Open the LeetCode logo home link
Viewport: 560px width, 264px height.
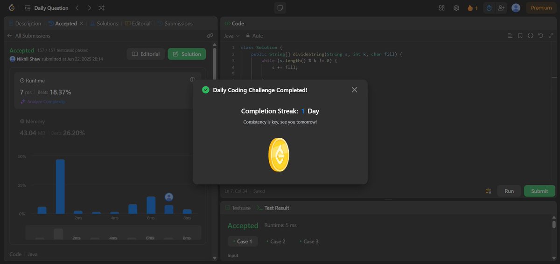12,8
